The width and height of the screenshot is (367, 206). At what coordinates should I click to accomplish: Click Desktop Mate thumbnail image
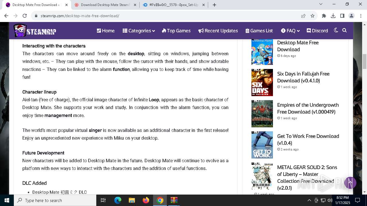click(262, 52)
